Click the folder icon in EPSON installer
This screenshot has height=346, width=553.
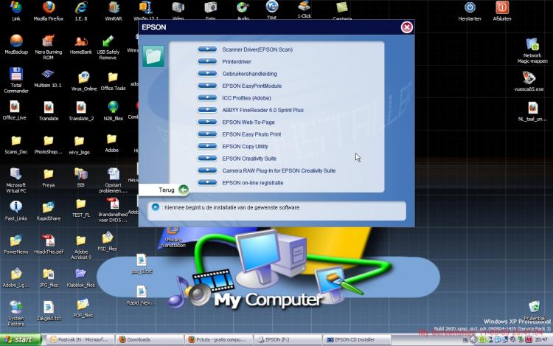[x=153, y=56]
